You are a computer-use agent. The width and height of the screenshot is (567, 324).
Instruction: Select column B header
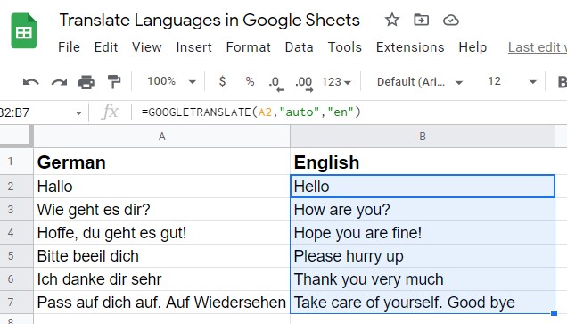[x=423, y=137]
